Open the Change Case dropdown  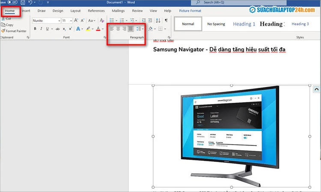92,20
